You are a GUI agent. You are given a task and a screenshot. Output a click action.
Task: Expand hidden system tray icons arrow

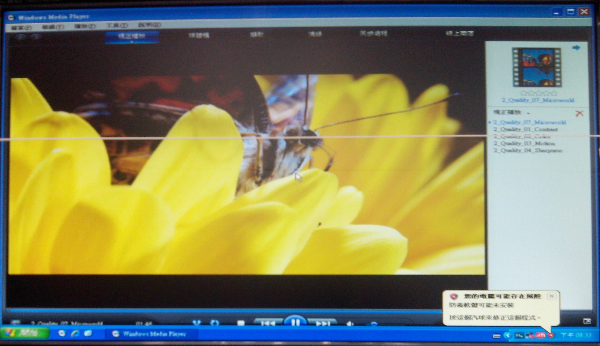508,336
